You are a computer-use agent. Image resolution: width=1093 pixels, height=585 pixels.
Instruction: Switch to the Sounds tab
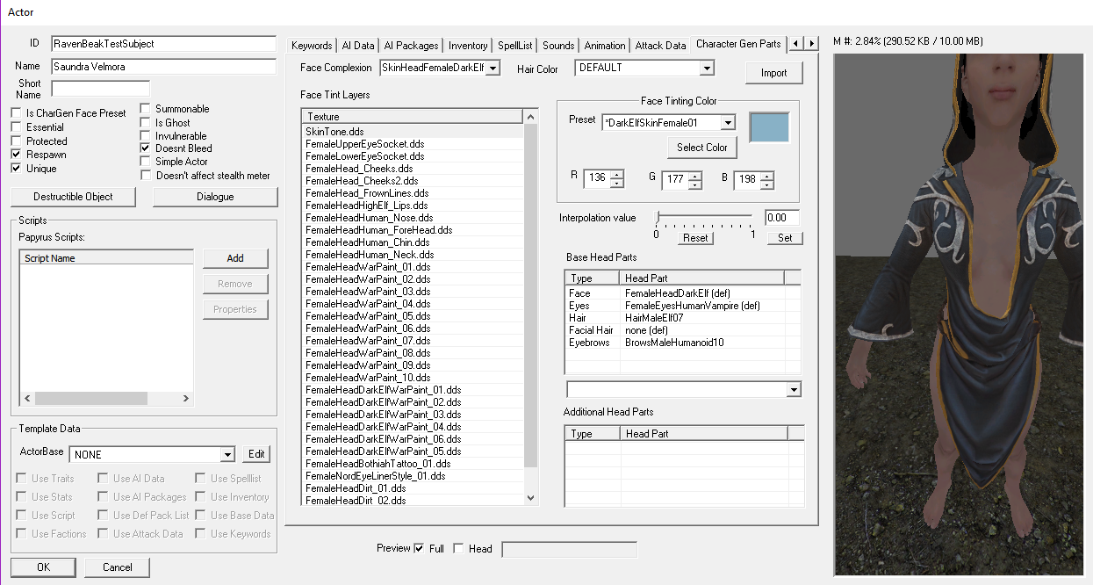coord(558,46)
